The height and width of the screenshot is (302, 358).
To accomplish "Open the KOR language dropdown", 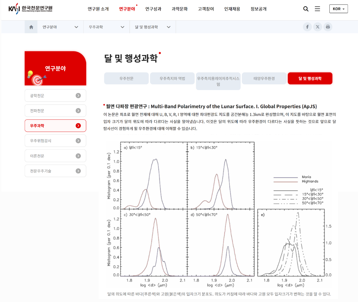I will [338, 9].
